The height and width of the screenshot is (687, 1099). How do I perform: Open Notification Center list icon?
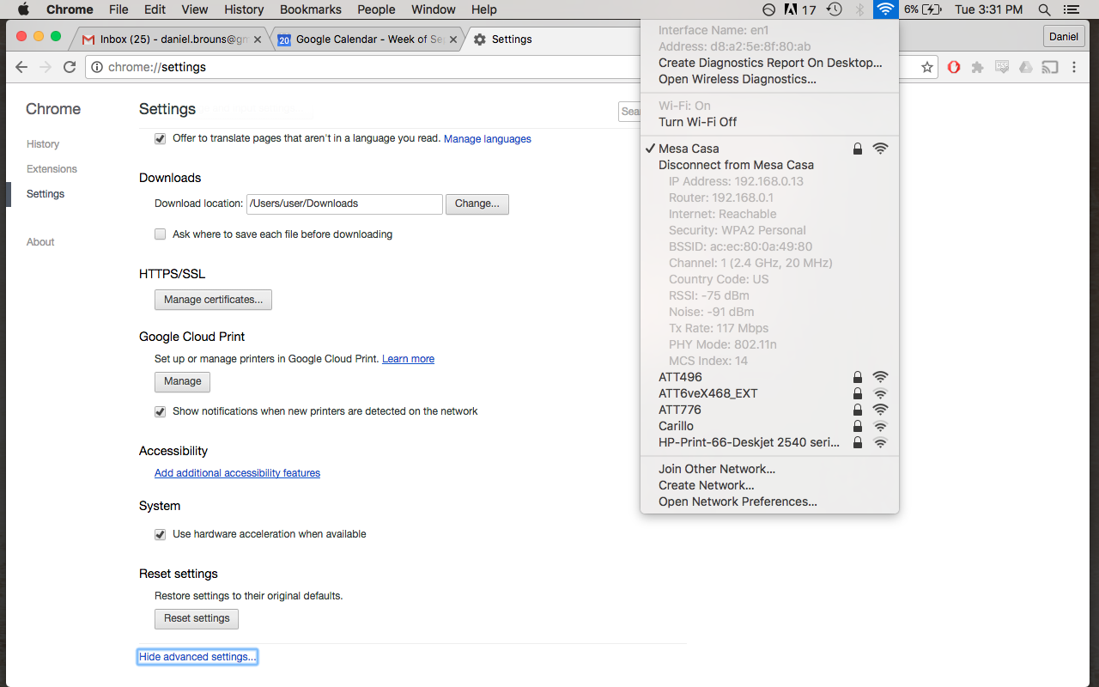point(1071,9)
